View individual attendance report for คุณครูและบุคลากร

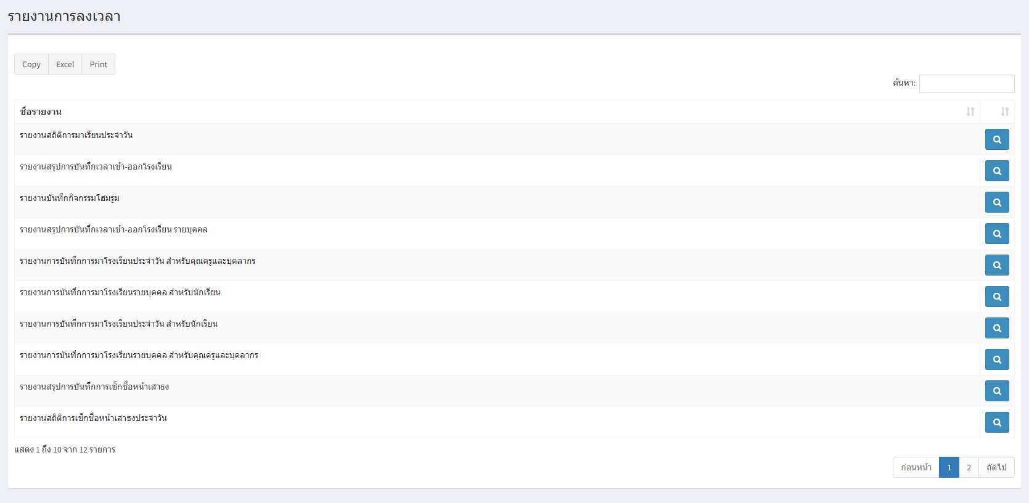(997, 359)
